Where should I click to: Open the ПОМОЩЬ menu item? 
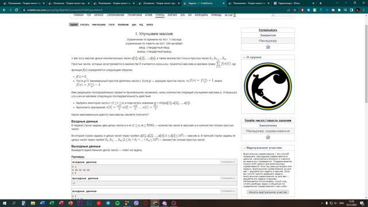[216, 15]
